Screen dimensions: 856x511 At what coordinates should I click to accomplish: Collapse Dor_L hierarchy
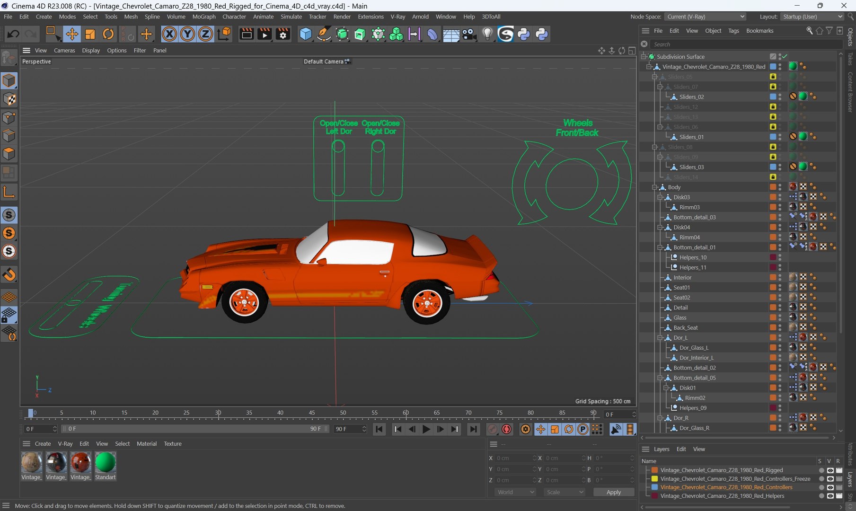pos(660,338)
